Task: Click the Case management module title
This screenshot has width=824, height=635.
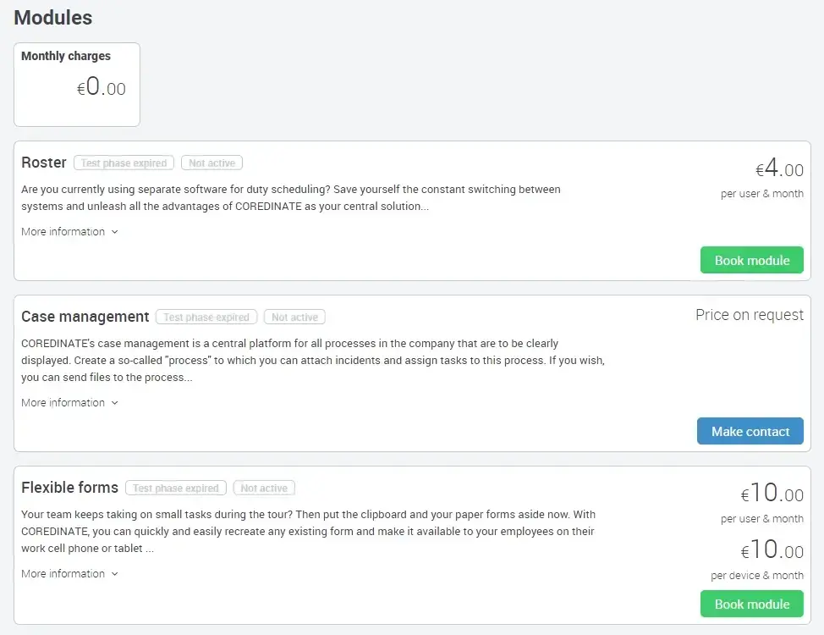Action: pyautogui.click(x=85, y=317)
